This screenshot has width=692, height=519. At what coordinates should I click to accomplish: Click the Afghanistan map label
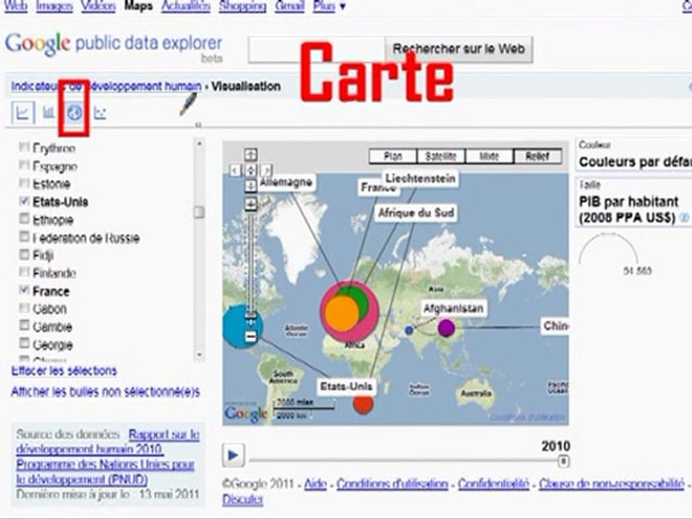tap(453, 309)
